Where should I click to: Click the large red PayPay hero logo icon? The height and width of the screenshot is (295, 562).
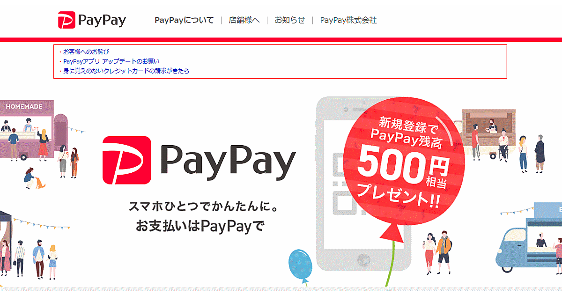click(x=126, y=160)
